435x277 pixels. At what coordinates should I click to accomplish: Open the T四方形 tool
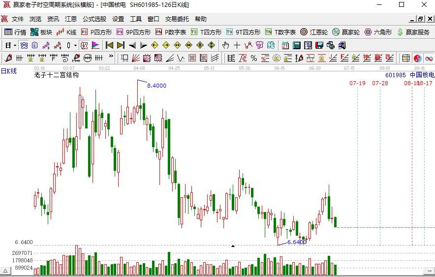206,32
